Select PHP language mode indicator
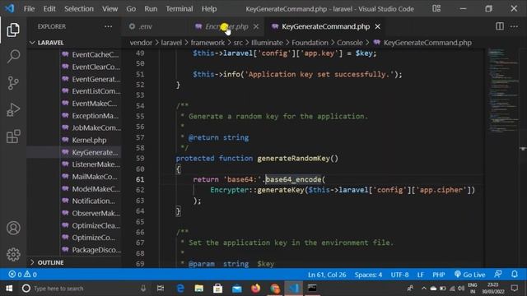 coord(438,275)
